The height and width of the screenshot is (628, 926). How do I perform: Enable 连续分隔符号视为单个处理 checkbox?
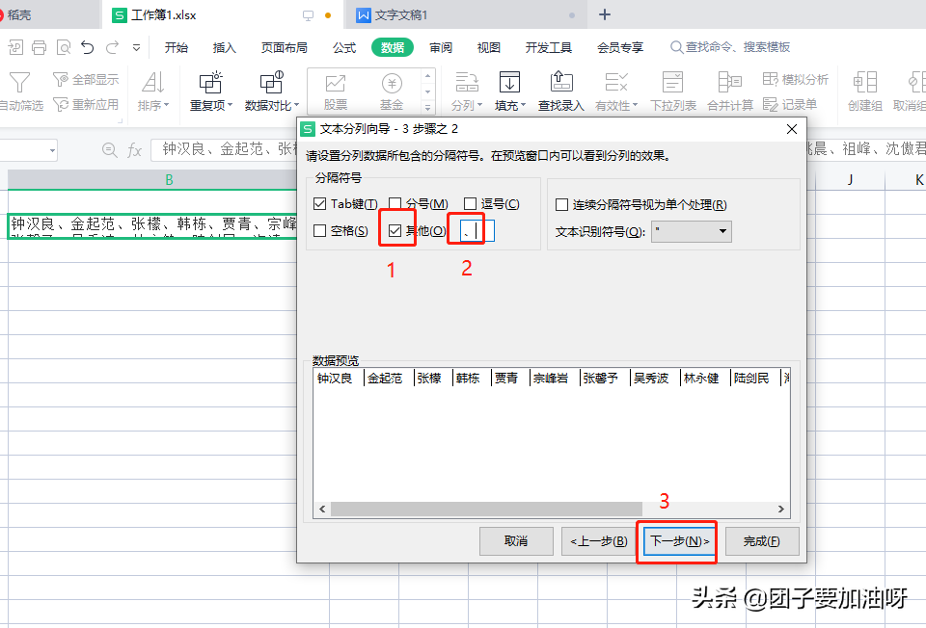561,204
